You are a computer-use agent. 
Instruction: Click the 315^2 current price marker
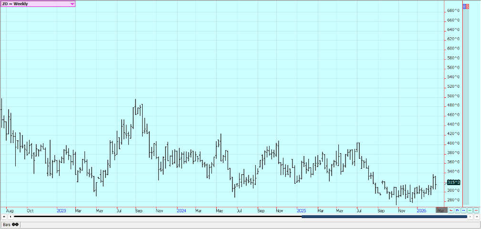(x=453, y=182)
